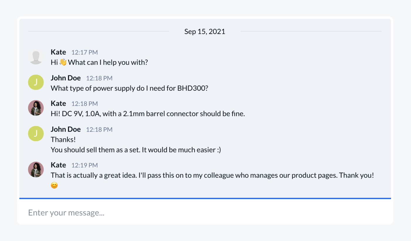Click the 'sell them as a set' message
The height and width of the screenshot is (241, 411).
coord(136,150)
